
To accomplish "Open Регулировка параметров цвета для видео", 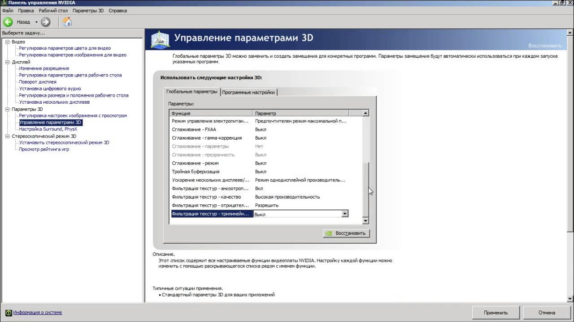I will 65,48.
